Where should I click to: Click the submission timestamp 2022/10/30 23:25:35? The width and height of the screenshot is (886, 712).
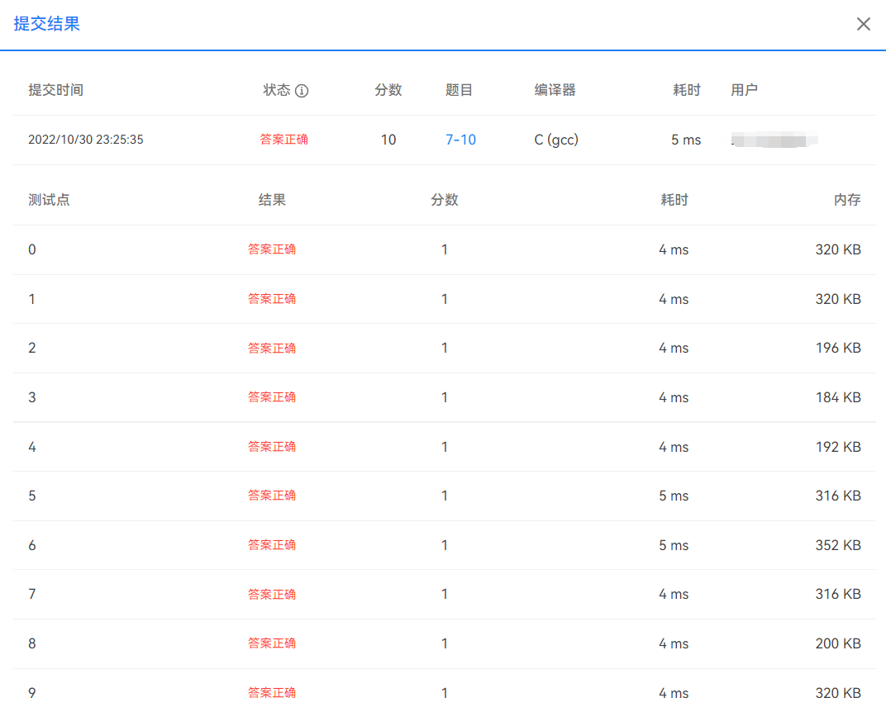86,140
